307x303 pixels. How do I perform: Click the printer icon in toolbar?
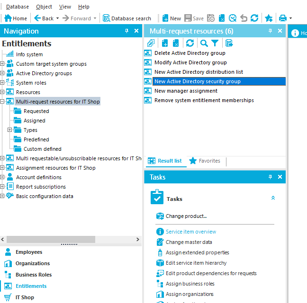(x=282, y=18)
